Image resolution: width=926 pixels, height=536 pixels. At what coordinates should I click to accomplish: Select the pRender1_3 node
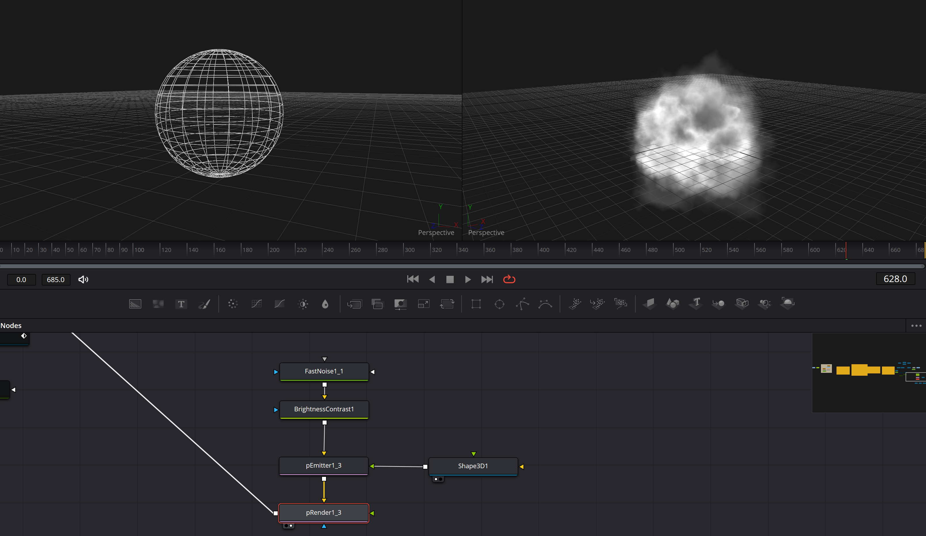tap(323, 512)
